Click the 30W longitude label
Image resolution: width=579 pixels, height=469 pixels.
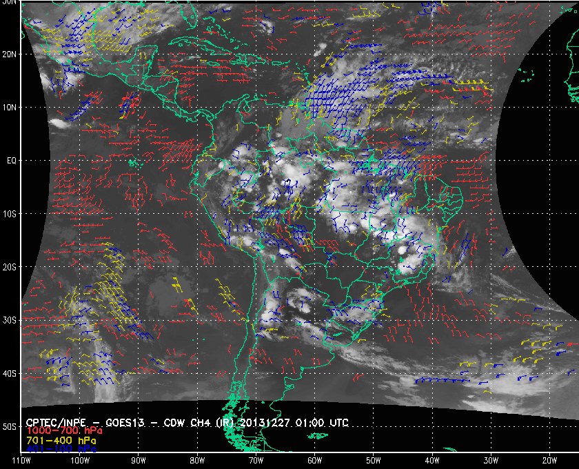pyautogui.click(x=491, y=461)
